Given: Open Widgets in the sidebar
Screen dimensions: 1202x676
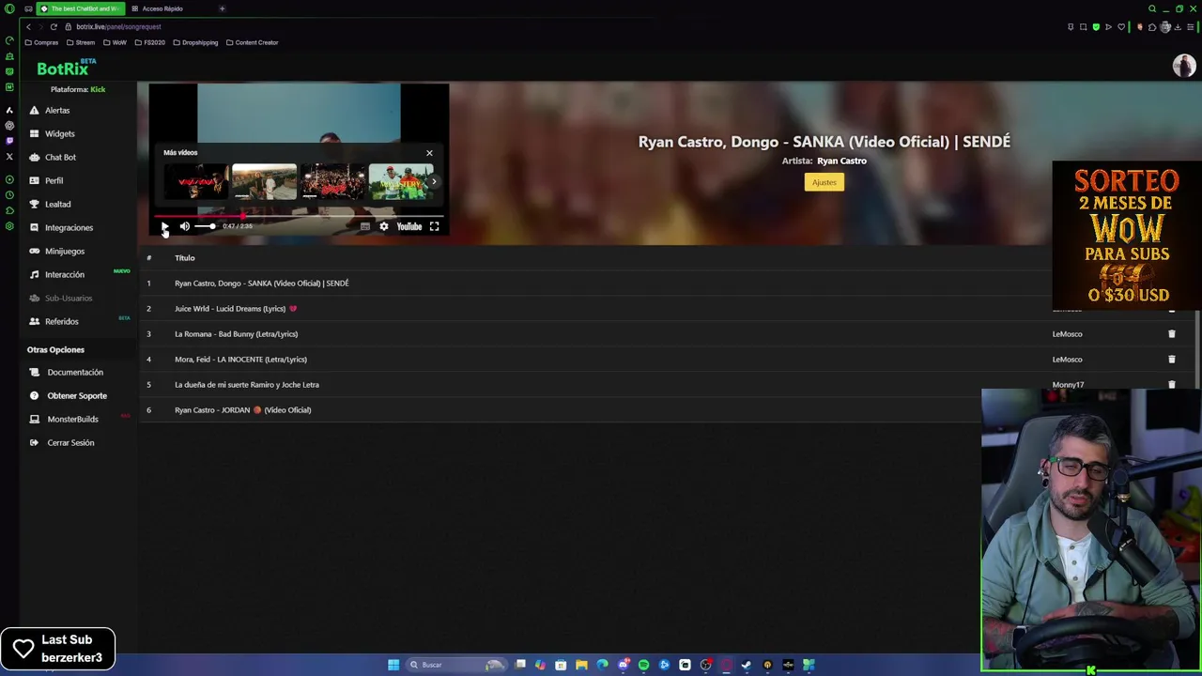Looking at the screenshot, I should click(x=59, y=133).
